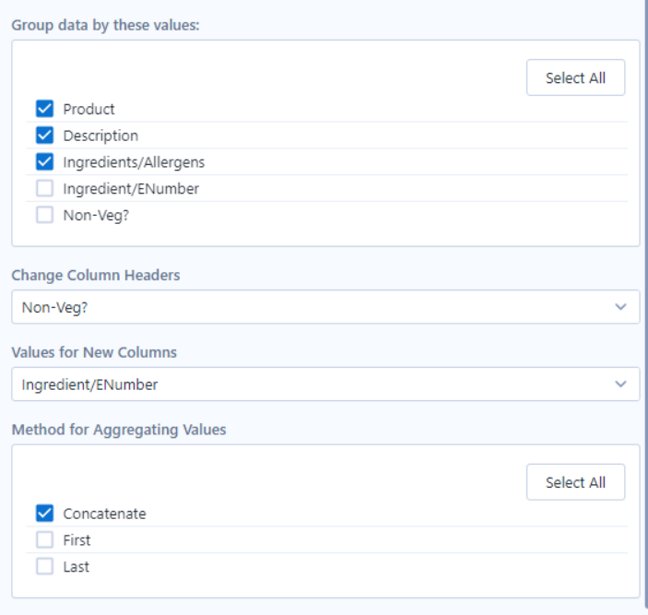Enable the First aggregation checkbox
This screenshot has height=615, width=648.
(x=44, y=540)
